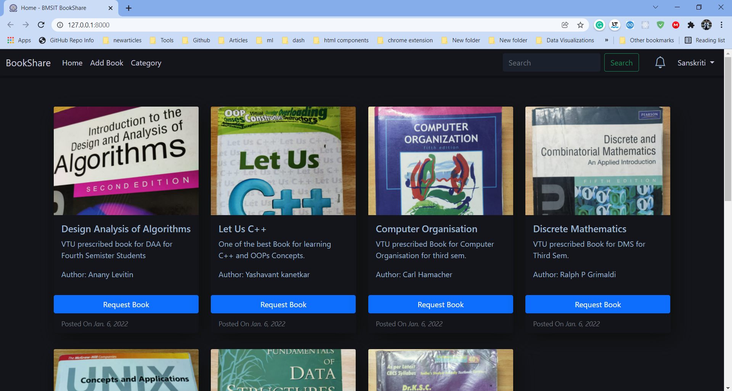Viewport: 732px width, 391px height.
Task: Click the BookShare brand logo
Action: tap(28, 63)
